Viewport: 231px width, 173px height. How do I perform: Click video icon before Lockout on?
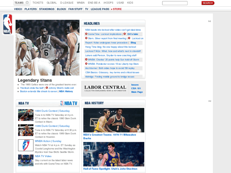point(129,38)
